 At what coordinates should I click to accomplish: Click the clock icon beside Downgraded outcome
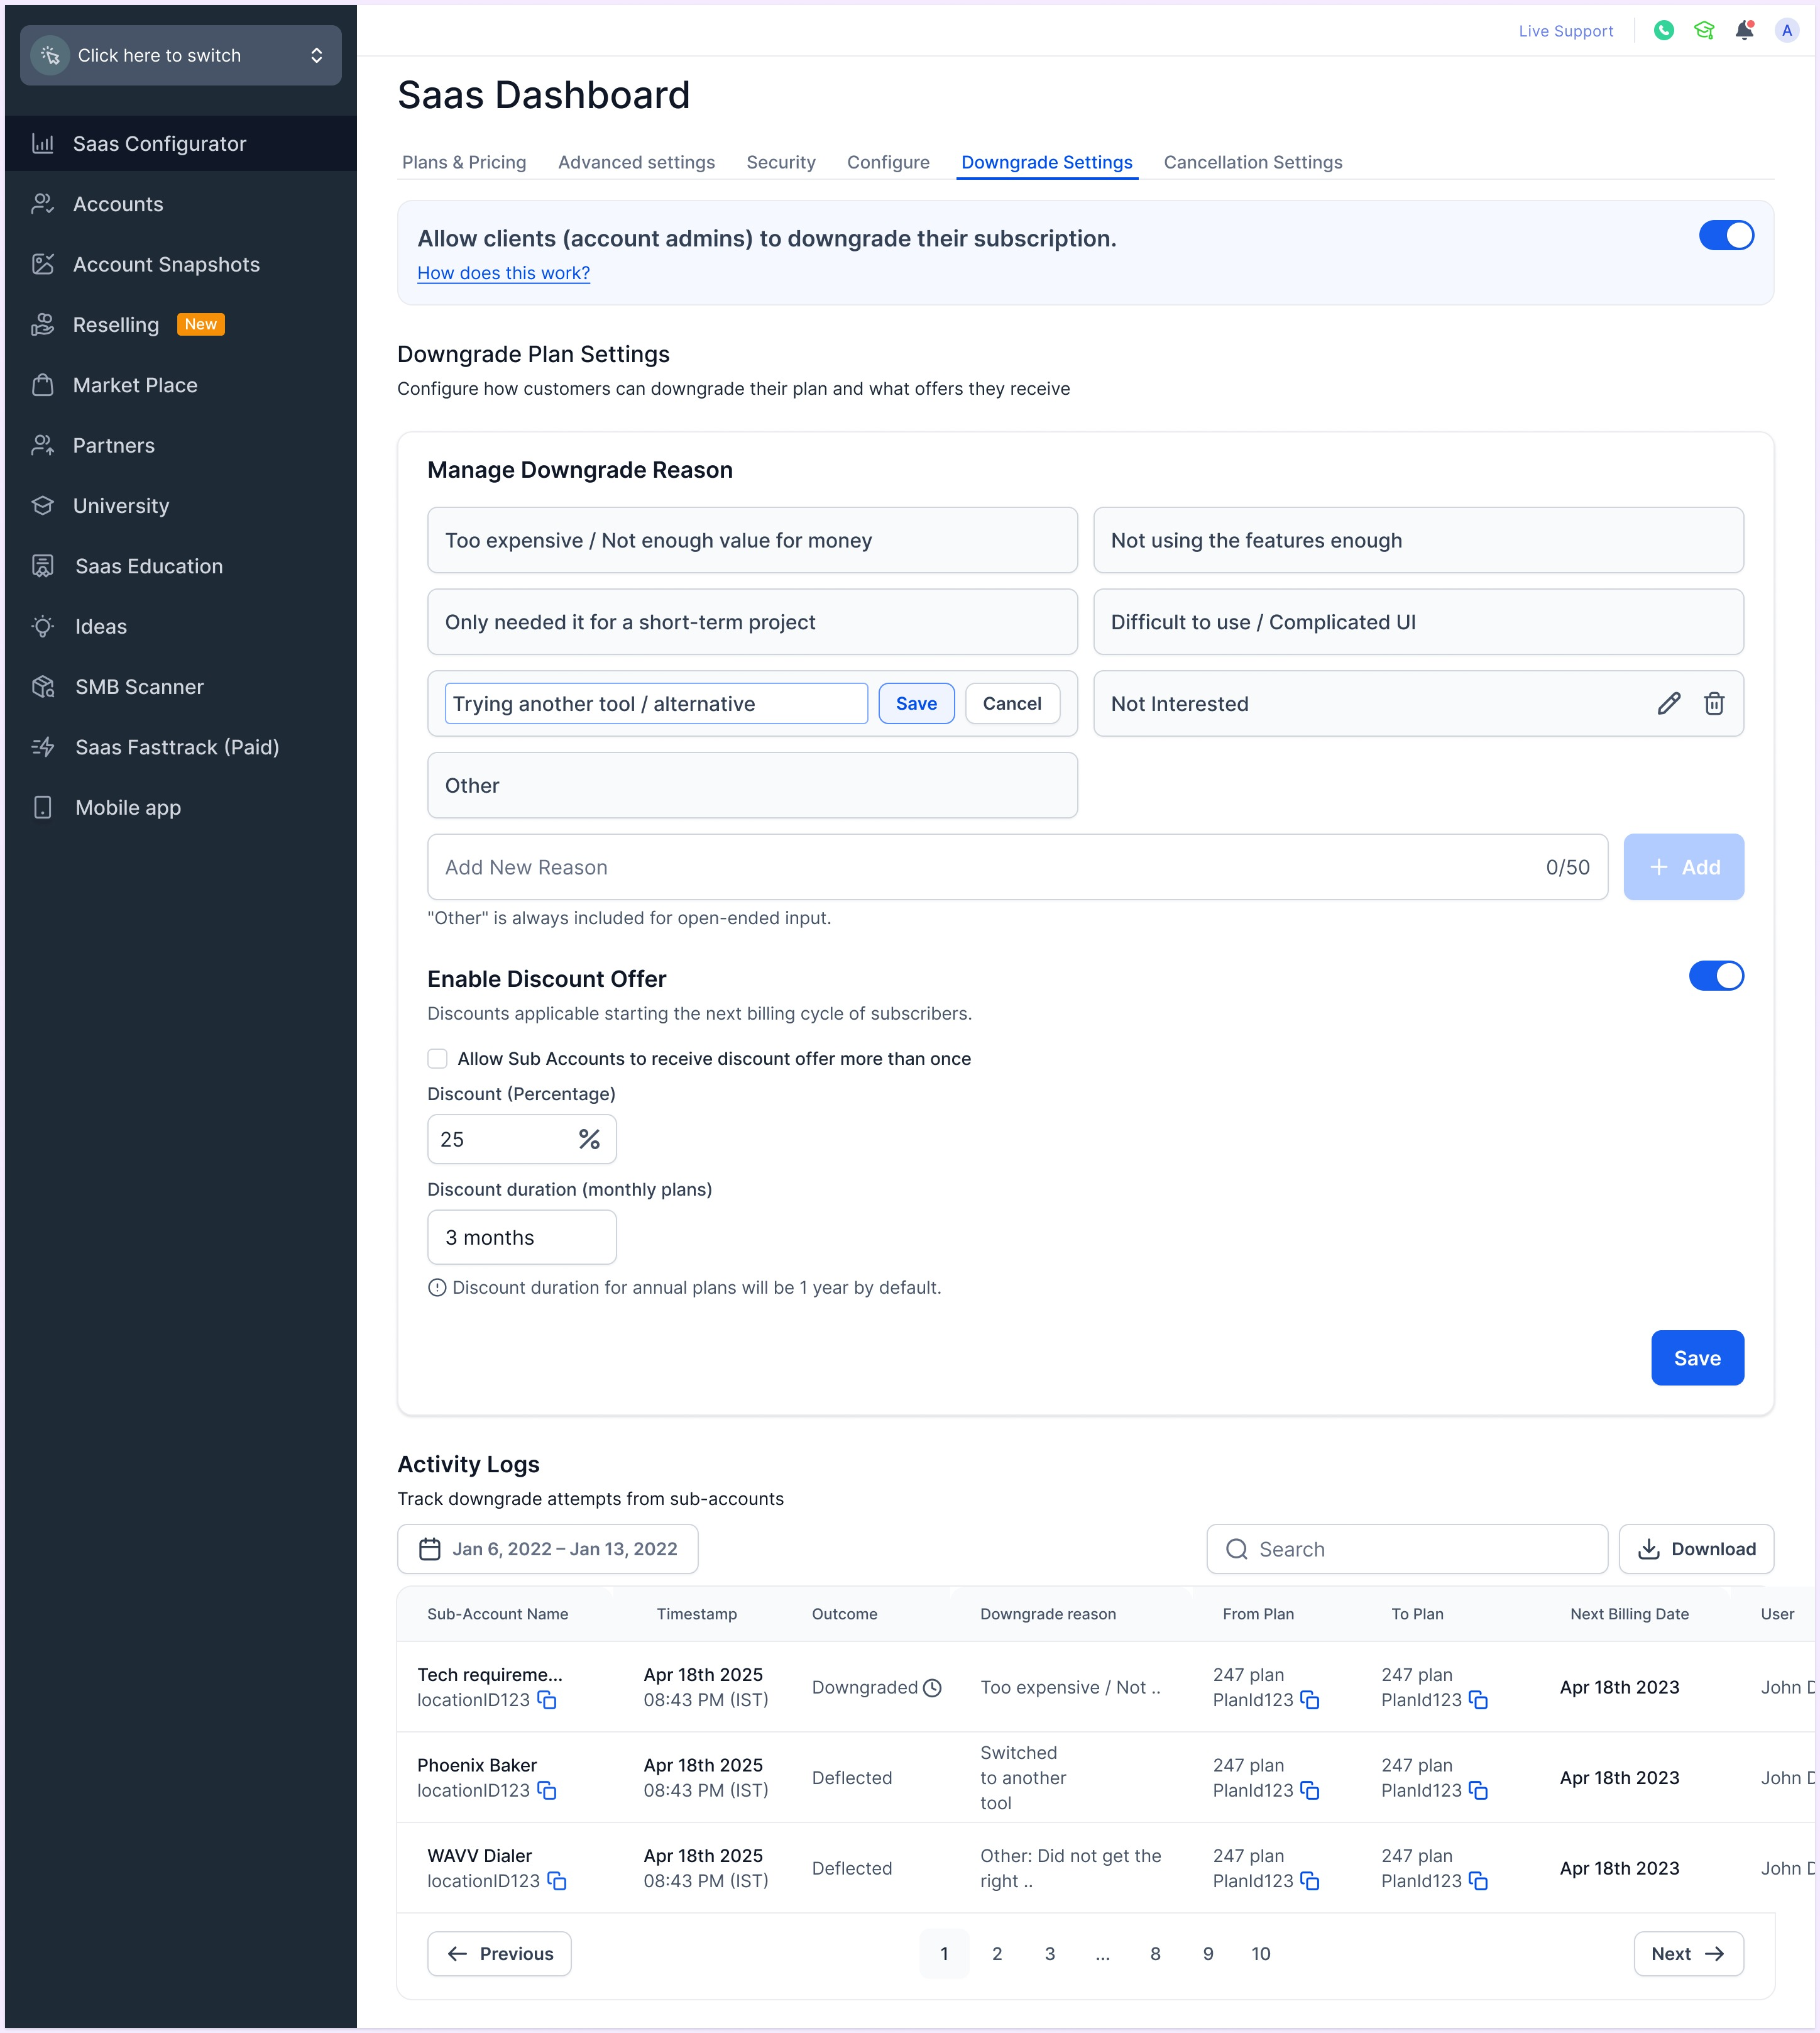pos(932,1688)
